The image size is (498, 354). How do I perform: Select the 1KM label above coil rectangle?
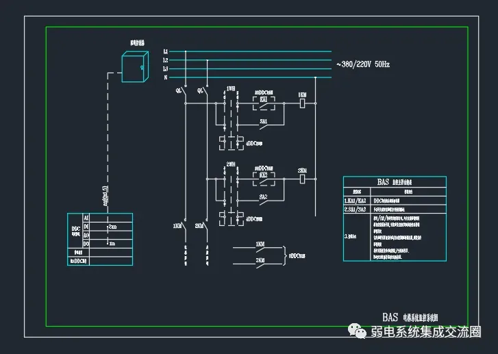tap(302, 95)
